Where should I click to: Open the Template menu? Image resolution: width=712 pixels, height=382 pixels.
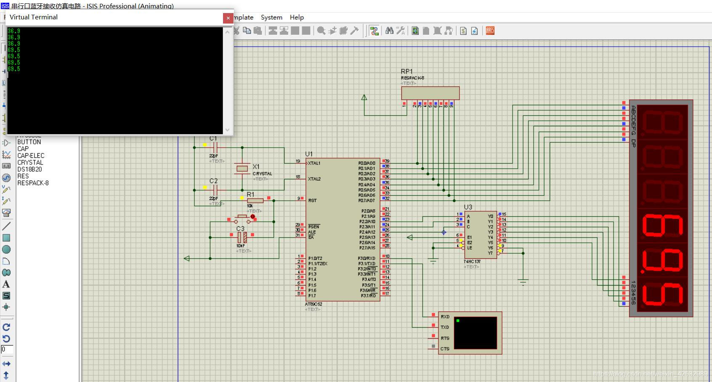244,17
